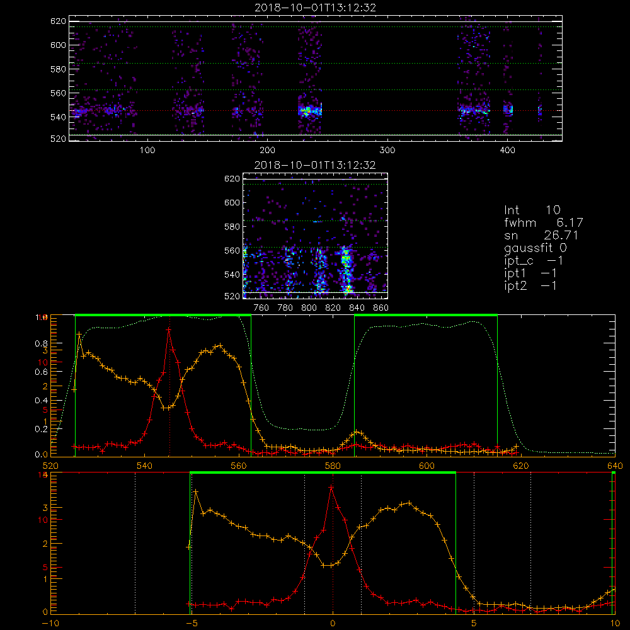Screen dimensions: 630x630
Task: Click the x-axis label 200 on the top plot
Action: point(267,150)
